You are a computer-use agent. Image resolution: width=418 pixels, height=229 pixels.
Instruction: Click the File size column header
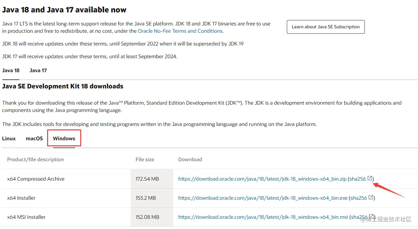145,160
